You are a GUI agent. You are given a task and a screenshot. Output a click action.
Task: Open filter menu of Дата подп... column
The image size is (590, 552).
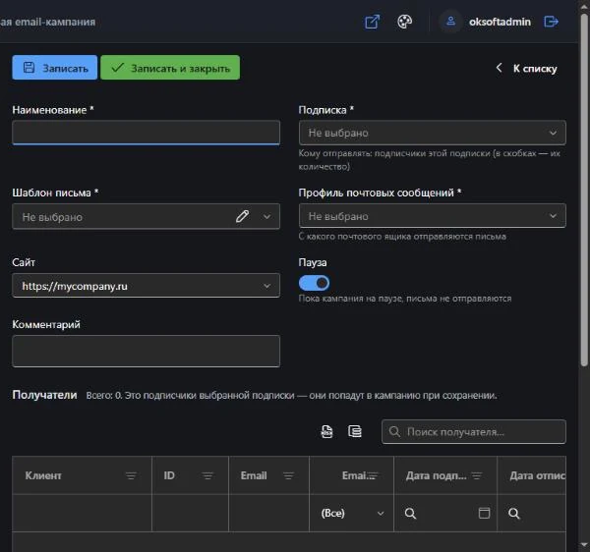coord(477,475)
